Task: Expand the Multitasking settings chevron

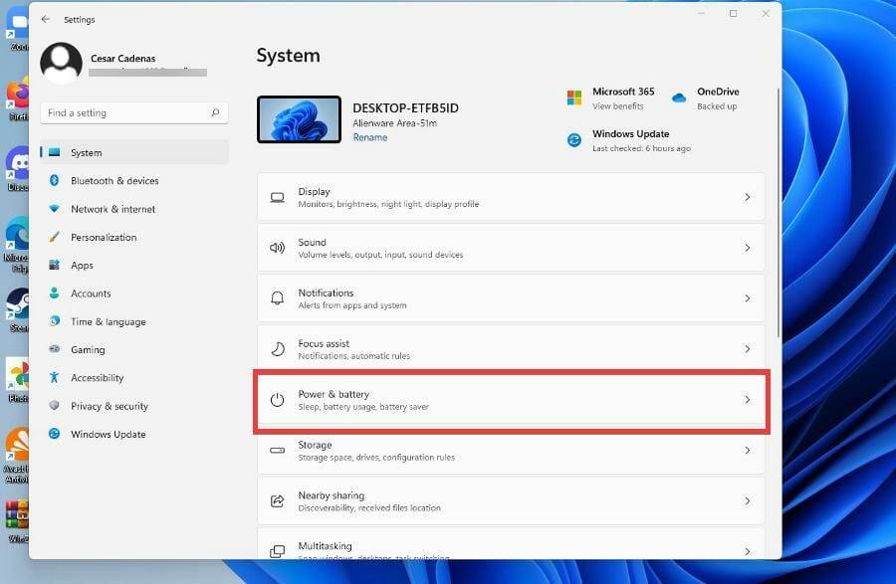Action: [749, 550]
